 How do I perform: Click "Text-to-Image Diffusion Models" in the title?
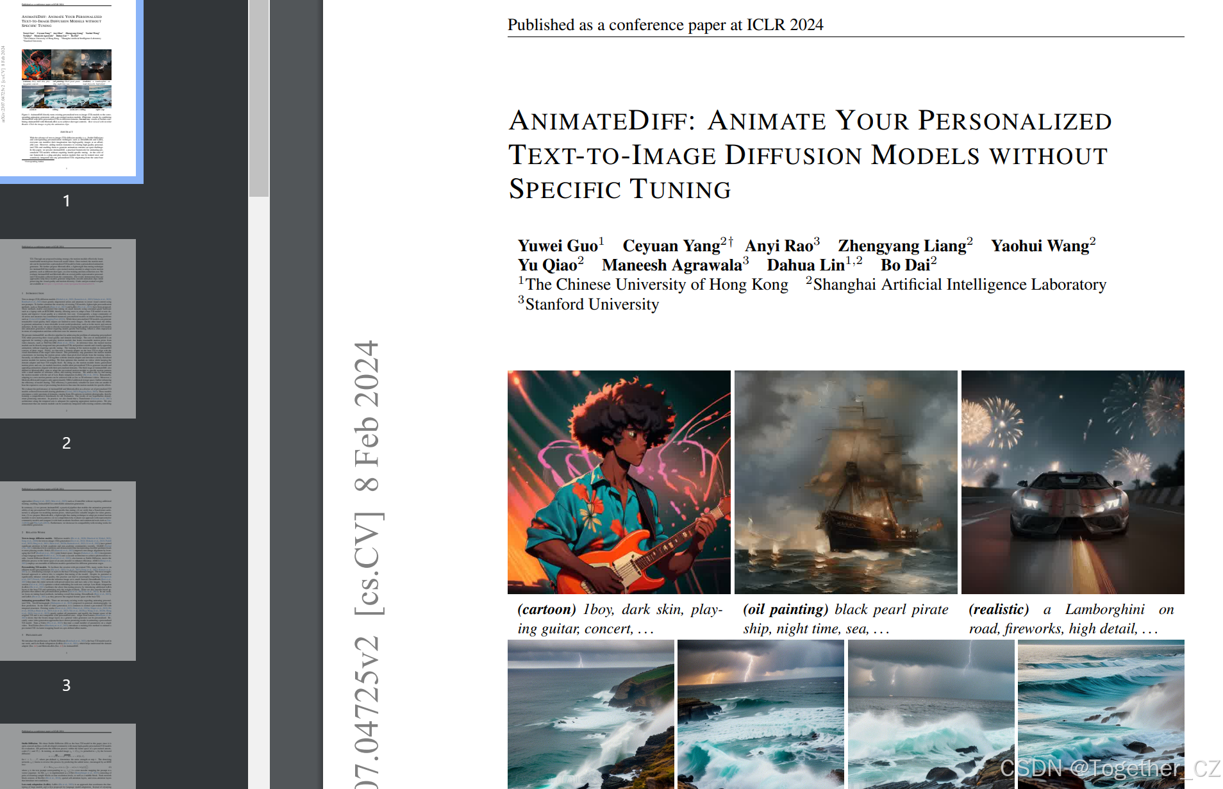[x=744, y=155]
